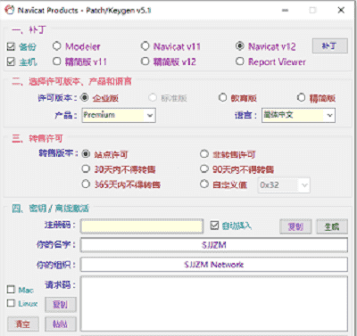
Task: Click the 复制 button next to 注册码
Action: click(x=295, y=226)
